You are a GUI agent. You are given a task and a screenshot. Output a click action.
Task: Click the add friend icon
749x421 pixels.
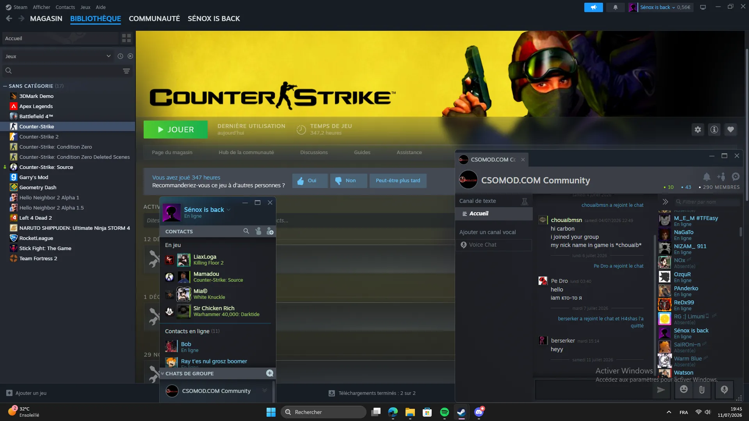coord(270,231)
